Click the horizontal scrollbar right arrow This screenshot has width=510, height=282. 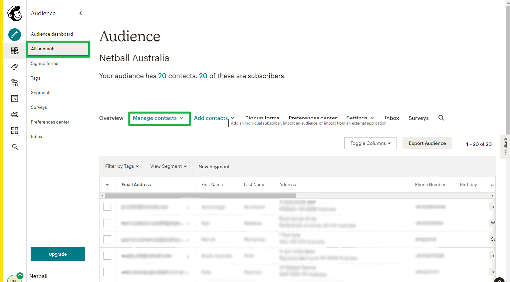493,196
